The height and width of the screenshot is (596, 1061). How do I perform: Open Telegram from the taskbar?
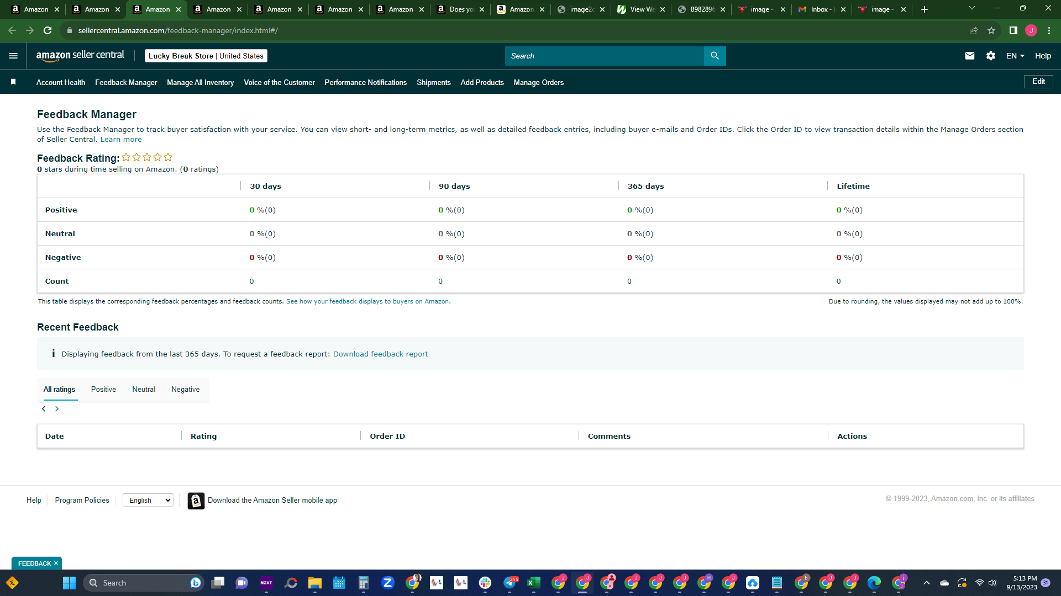pyautogui.click(x=510, y=583)
